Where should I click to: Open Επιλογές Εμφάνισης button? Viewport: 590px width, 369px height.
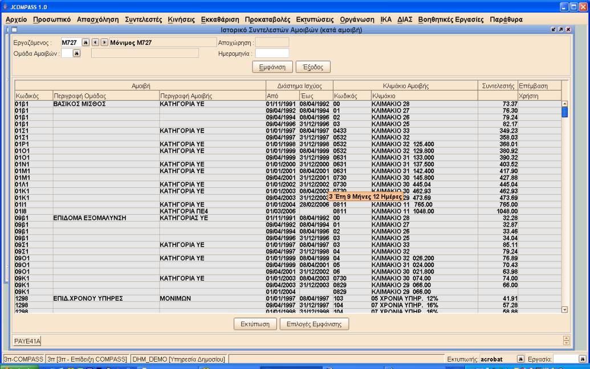point(314,324)
